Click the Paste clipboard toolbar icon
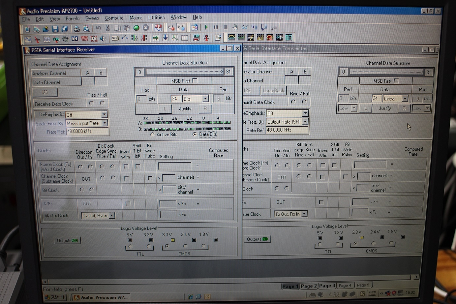Image resolution: width=456 pixels, height=304 pixels. pyautogui.click(x=127, y=28)
